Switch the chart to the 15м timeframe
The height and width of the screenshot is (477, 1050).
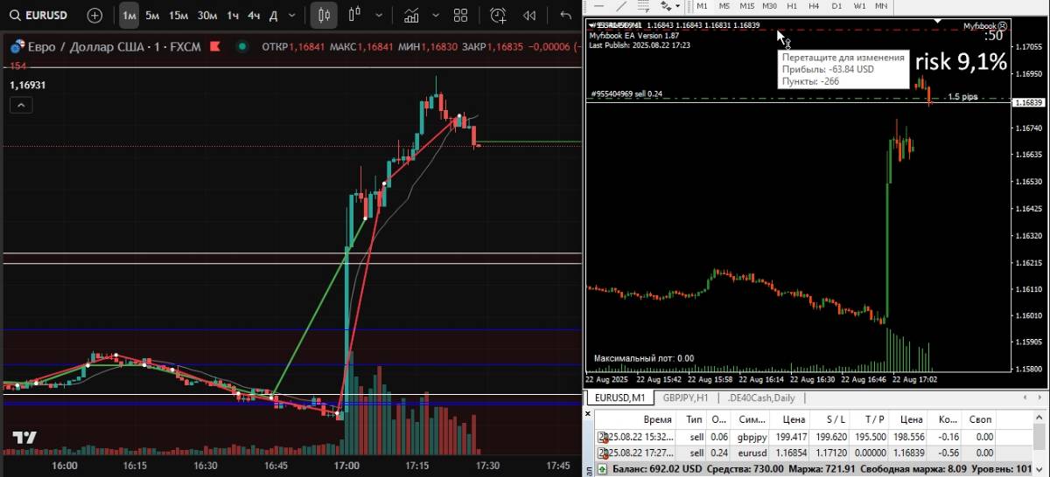[x=178, y=15]
